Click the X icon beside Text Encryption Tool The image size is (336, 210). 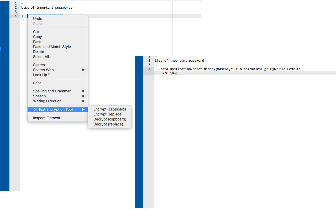pyautogui.click(x=35, y=109)
